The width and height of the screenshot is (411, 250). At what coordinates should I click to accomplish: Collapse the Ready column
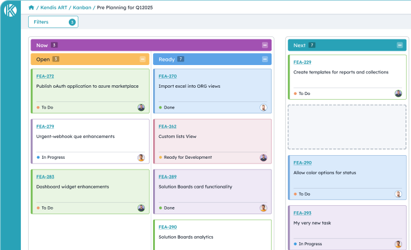pos(265,59)
